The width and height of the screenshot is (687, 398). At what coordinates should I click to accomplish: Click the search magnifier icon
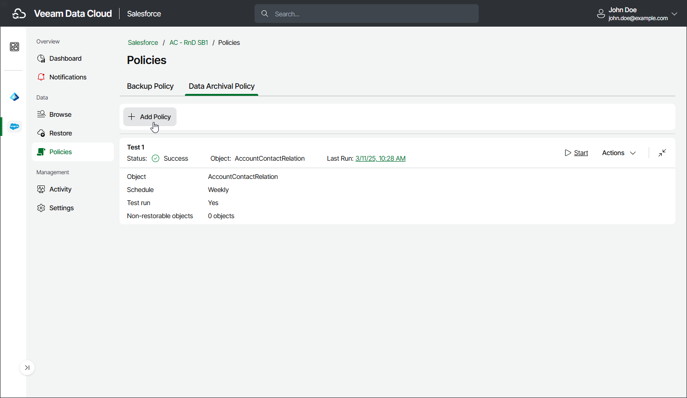[x=265, y=14]
